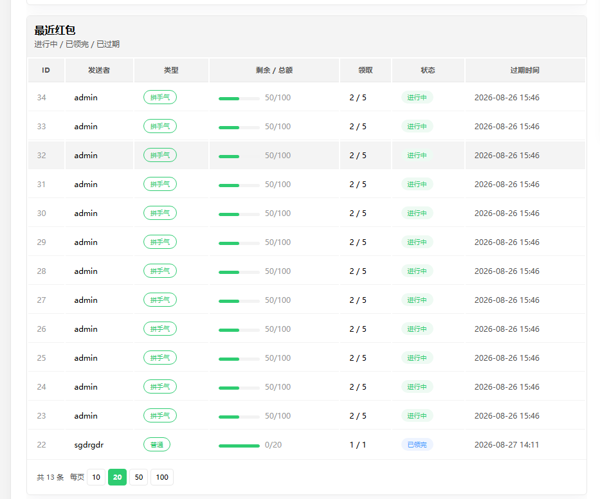Choose 100 items per page
The image size is (600, 499).
pos(162,477)
